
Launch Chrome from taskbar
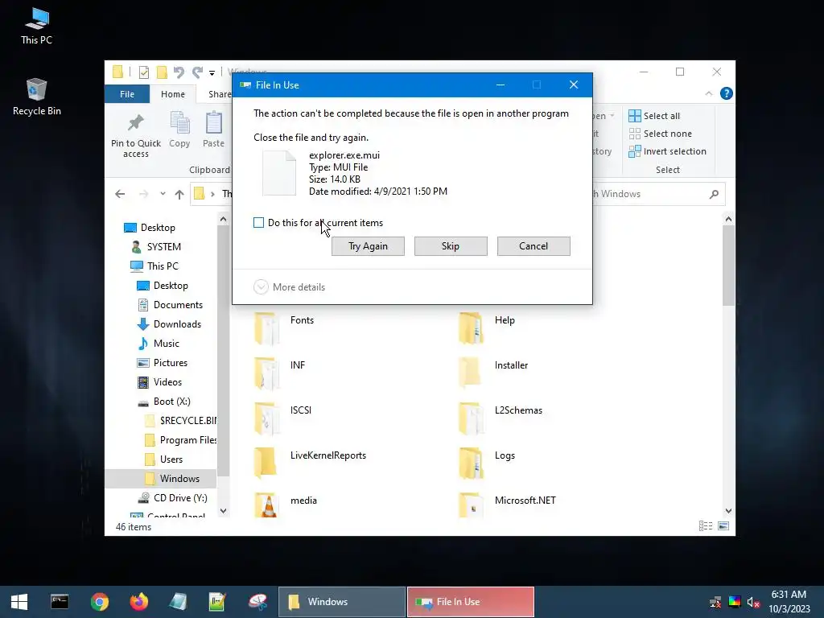point(99,602)
